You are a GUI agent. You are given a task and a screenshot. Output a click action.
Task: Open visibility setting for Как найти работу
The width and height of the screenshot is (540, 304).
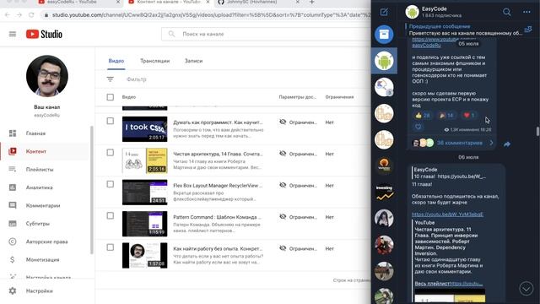pyautogui.click(x=298, y=248)
